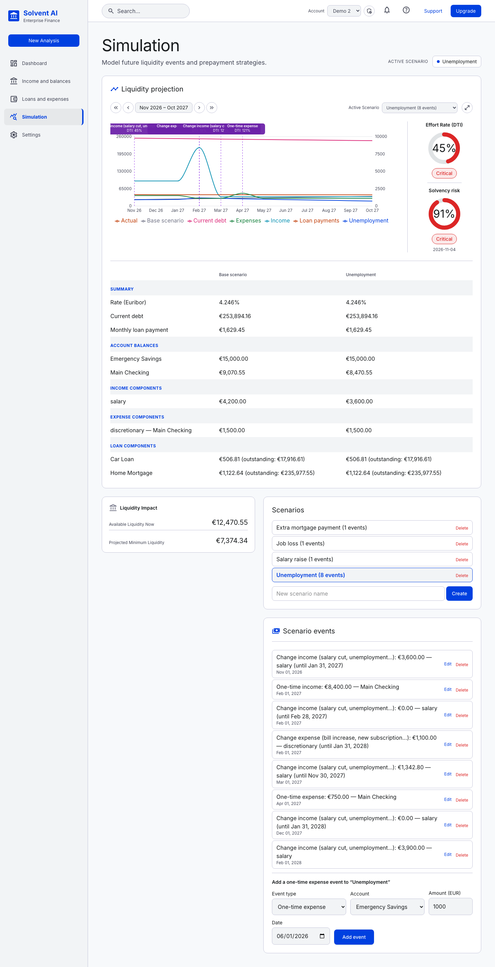Image resolution: width=495 pixels, height=967 pixels.
Task: Open calendar picker in the Date field
Action: click(x=322, y=936)
